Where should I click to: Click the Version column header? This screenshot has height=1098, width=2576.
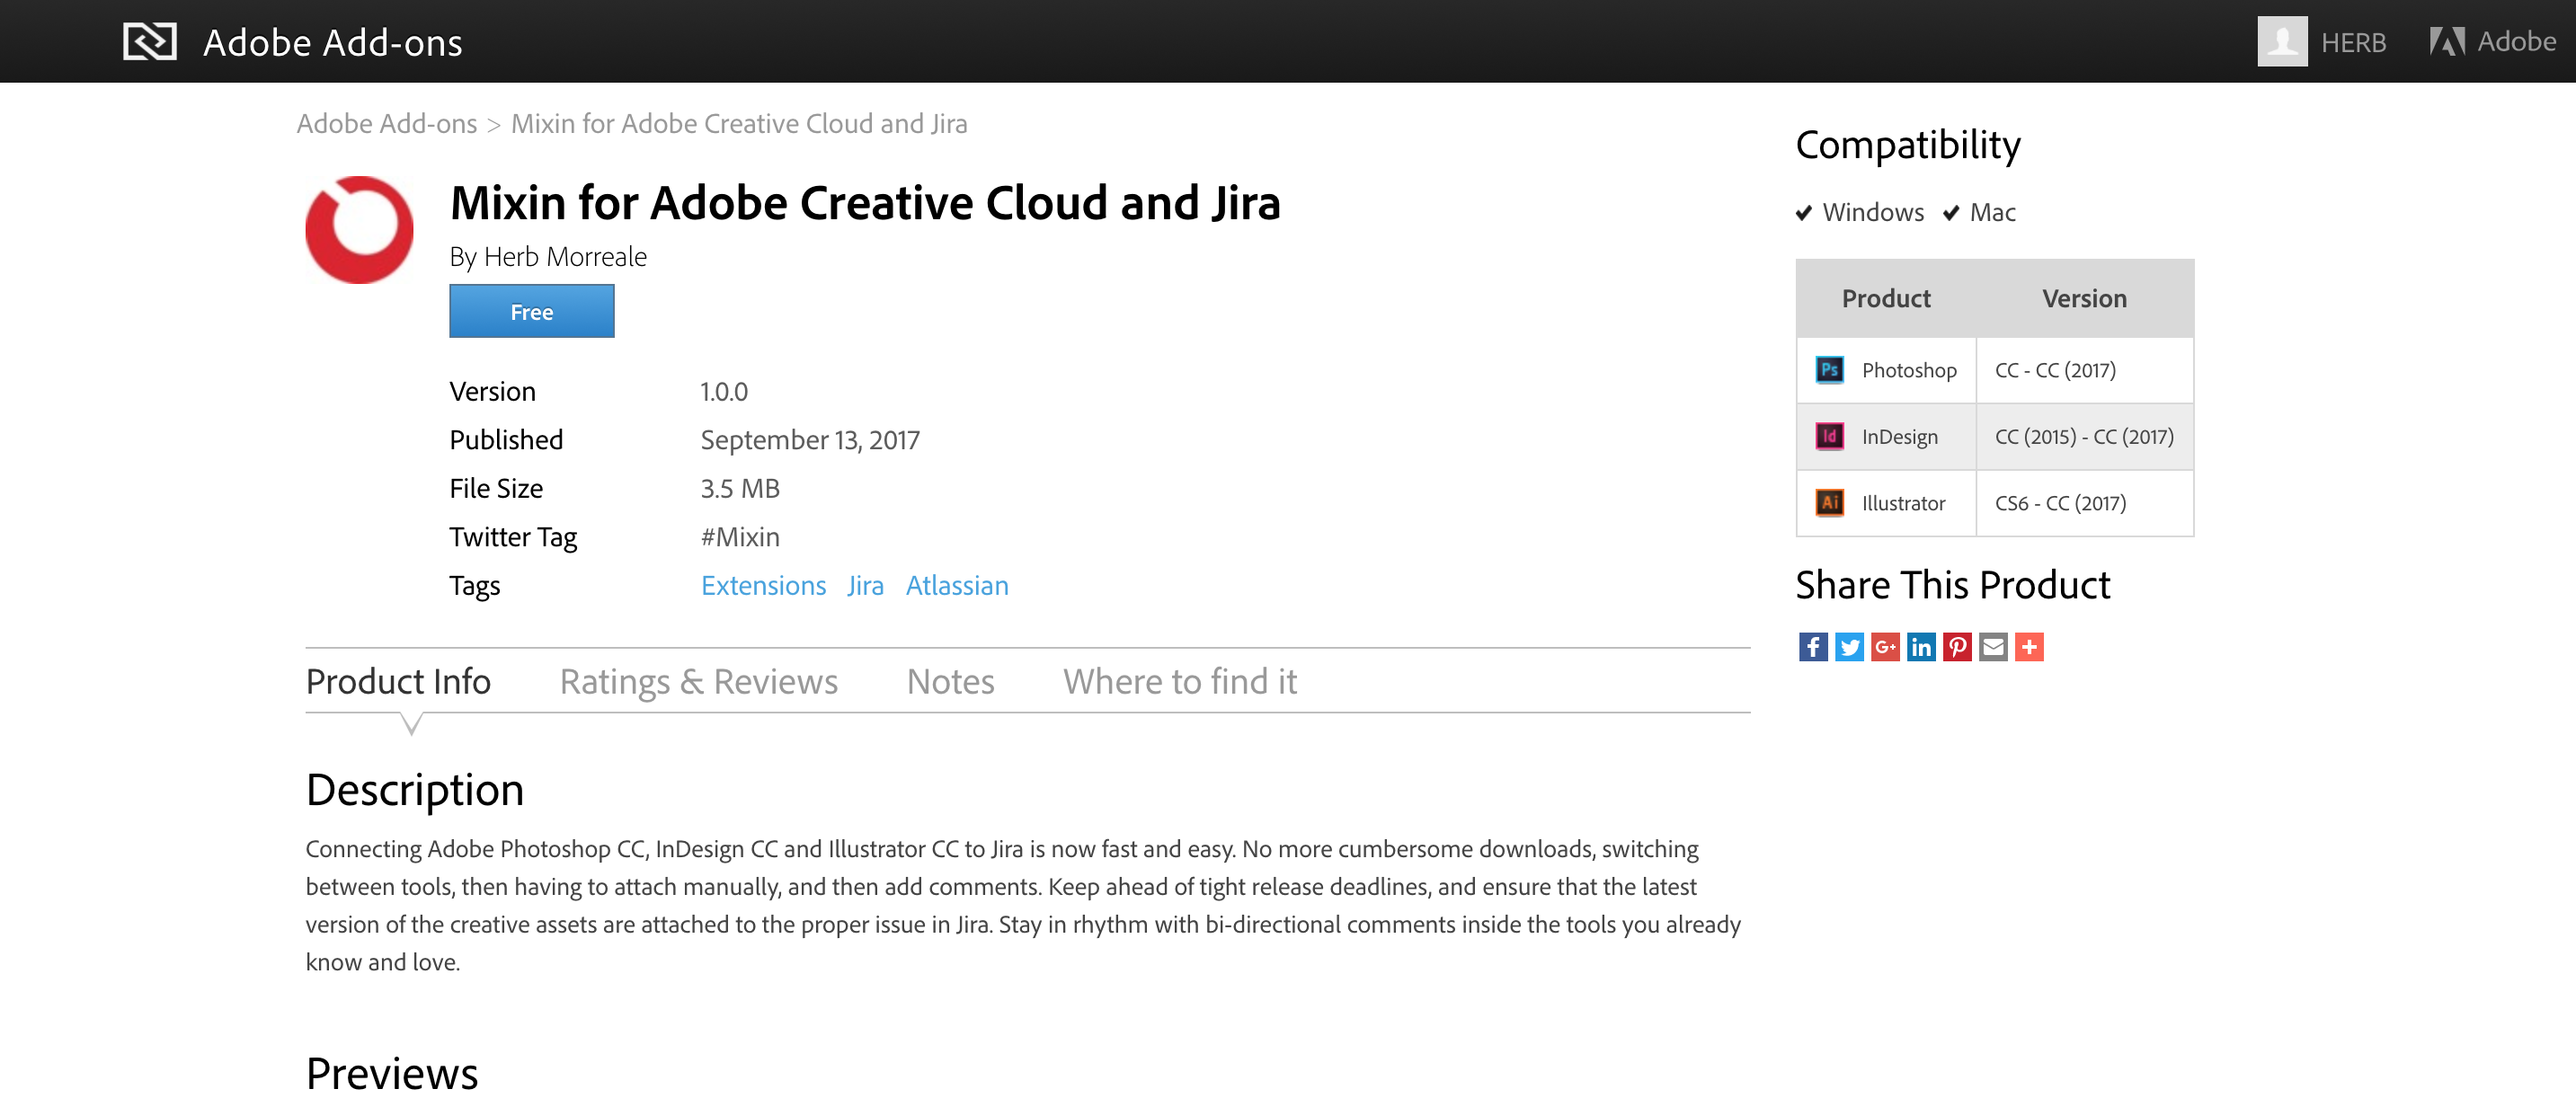point(2084,298)
